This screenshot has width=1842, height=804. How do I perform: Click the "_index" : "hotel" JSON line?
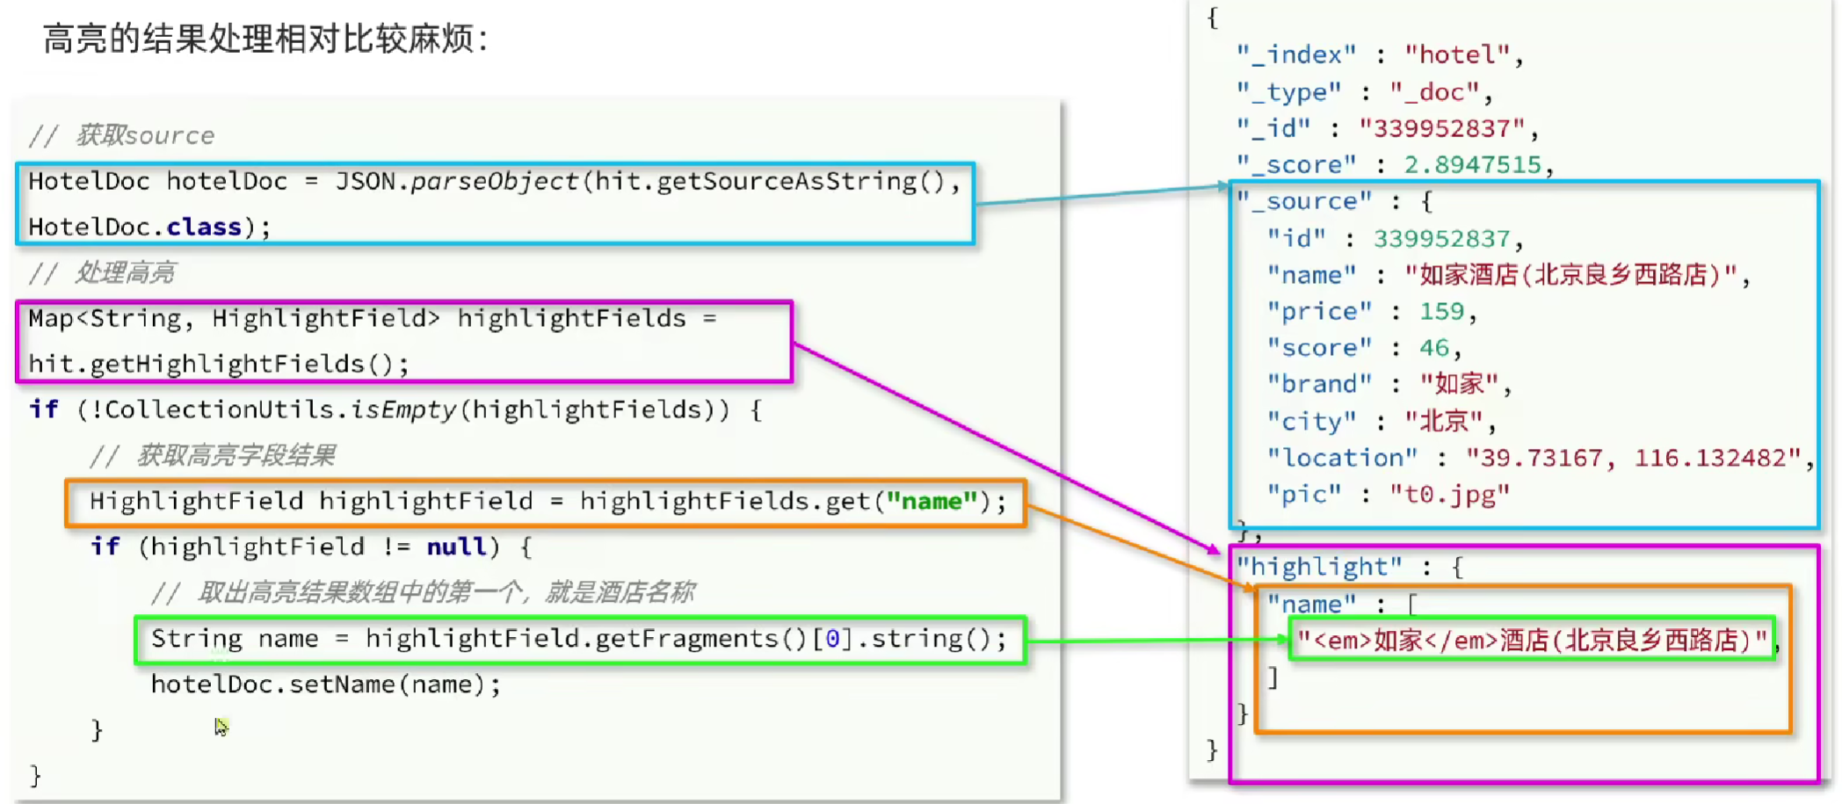point(1379,55)
